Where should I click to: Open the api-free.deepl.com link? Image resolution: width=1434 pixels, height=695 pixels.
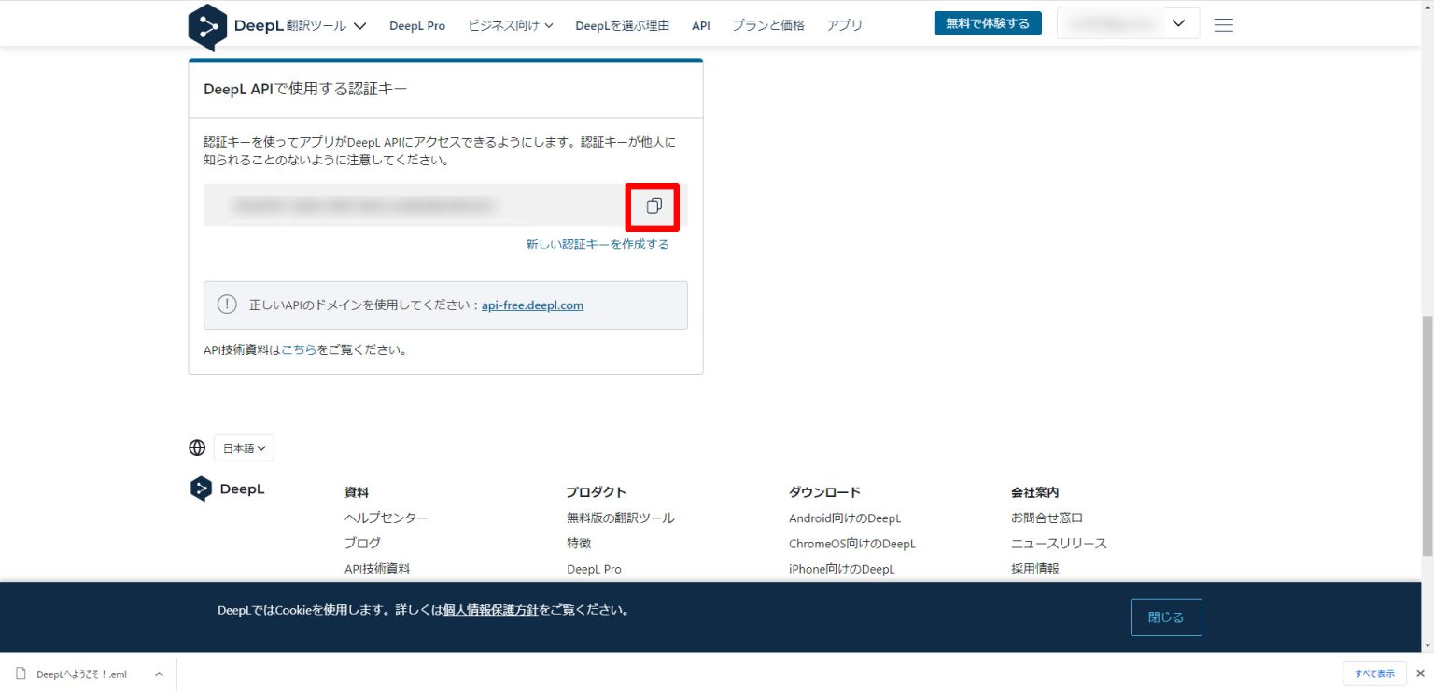click(532, 305)
